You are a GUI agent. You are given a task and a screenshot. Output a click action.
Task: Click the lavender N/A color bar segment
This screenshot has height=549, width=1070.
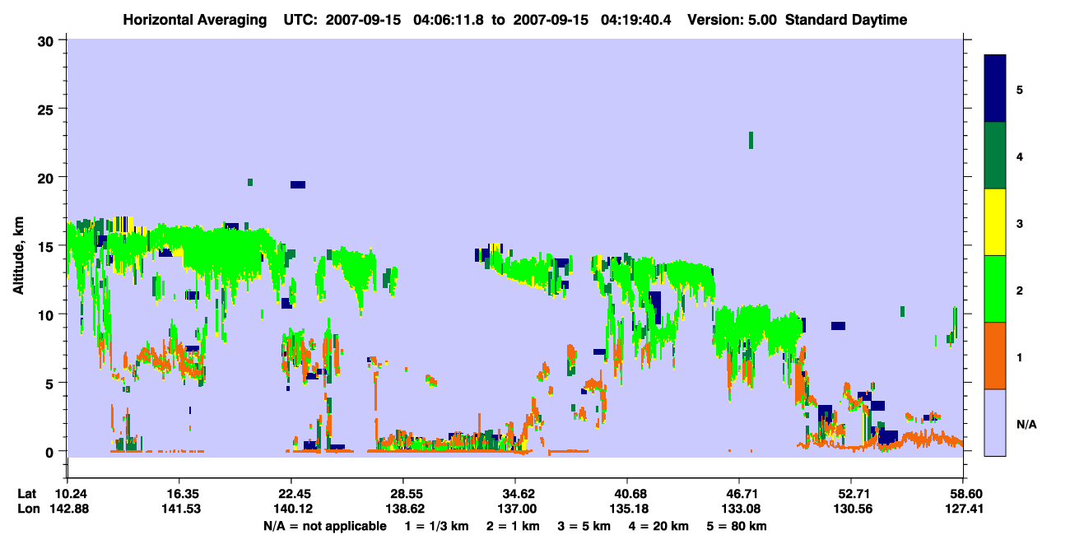(x=995, y=422)
